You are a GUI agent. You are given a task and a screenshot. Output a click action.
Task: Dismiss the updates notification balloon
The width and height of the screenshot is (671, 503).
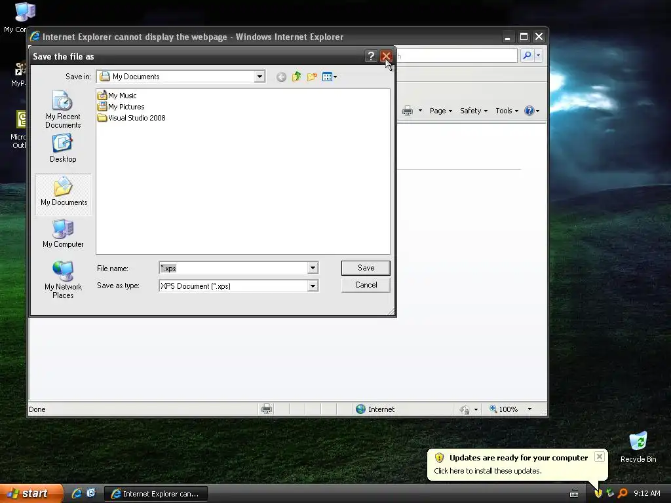600,456
